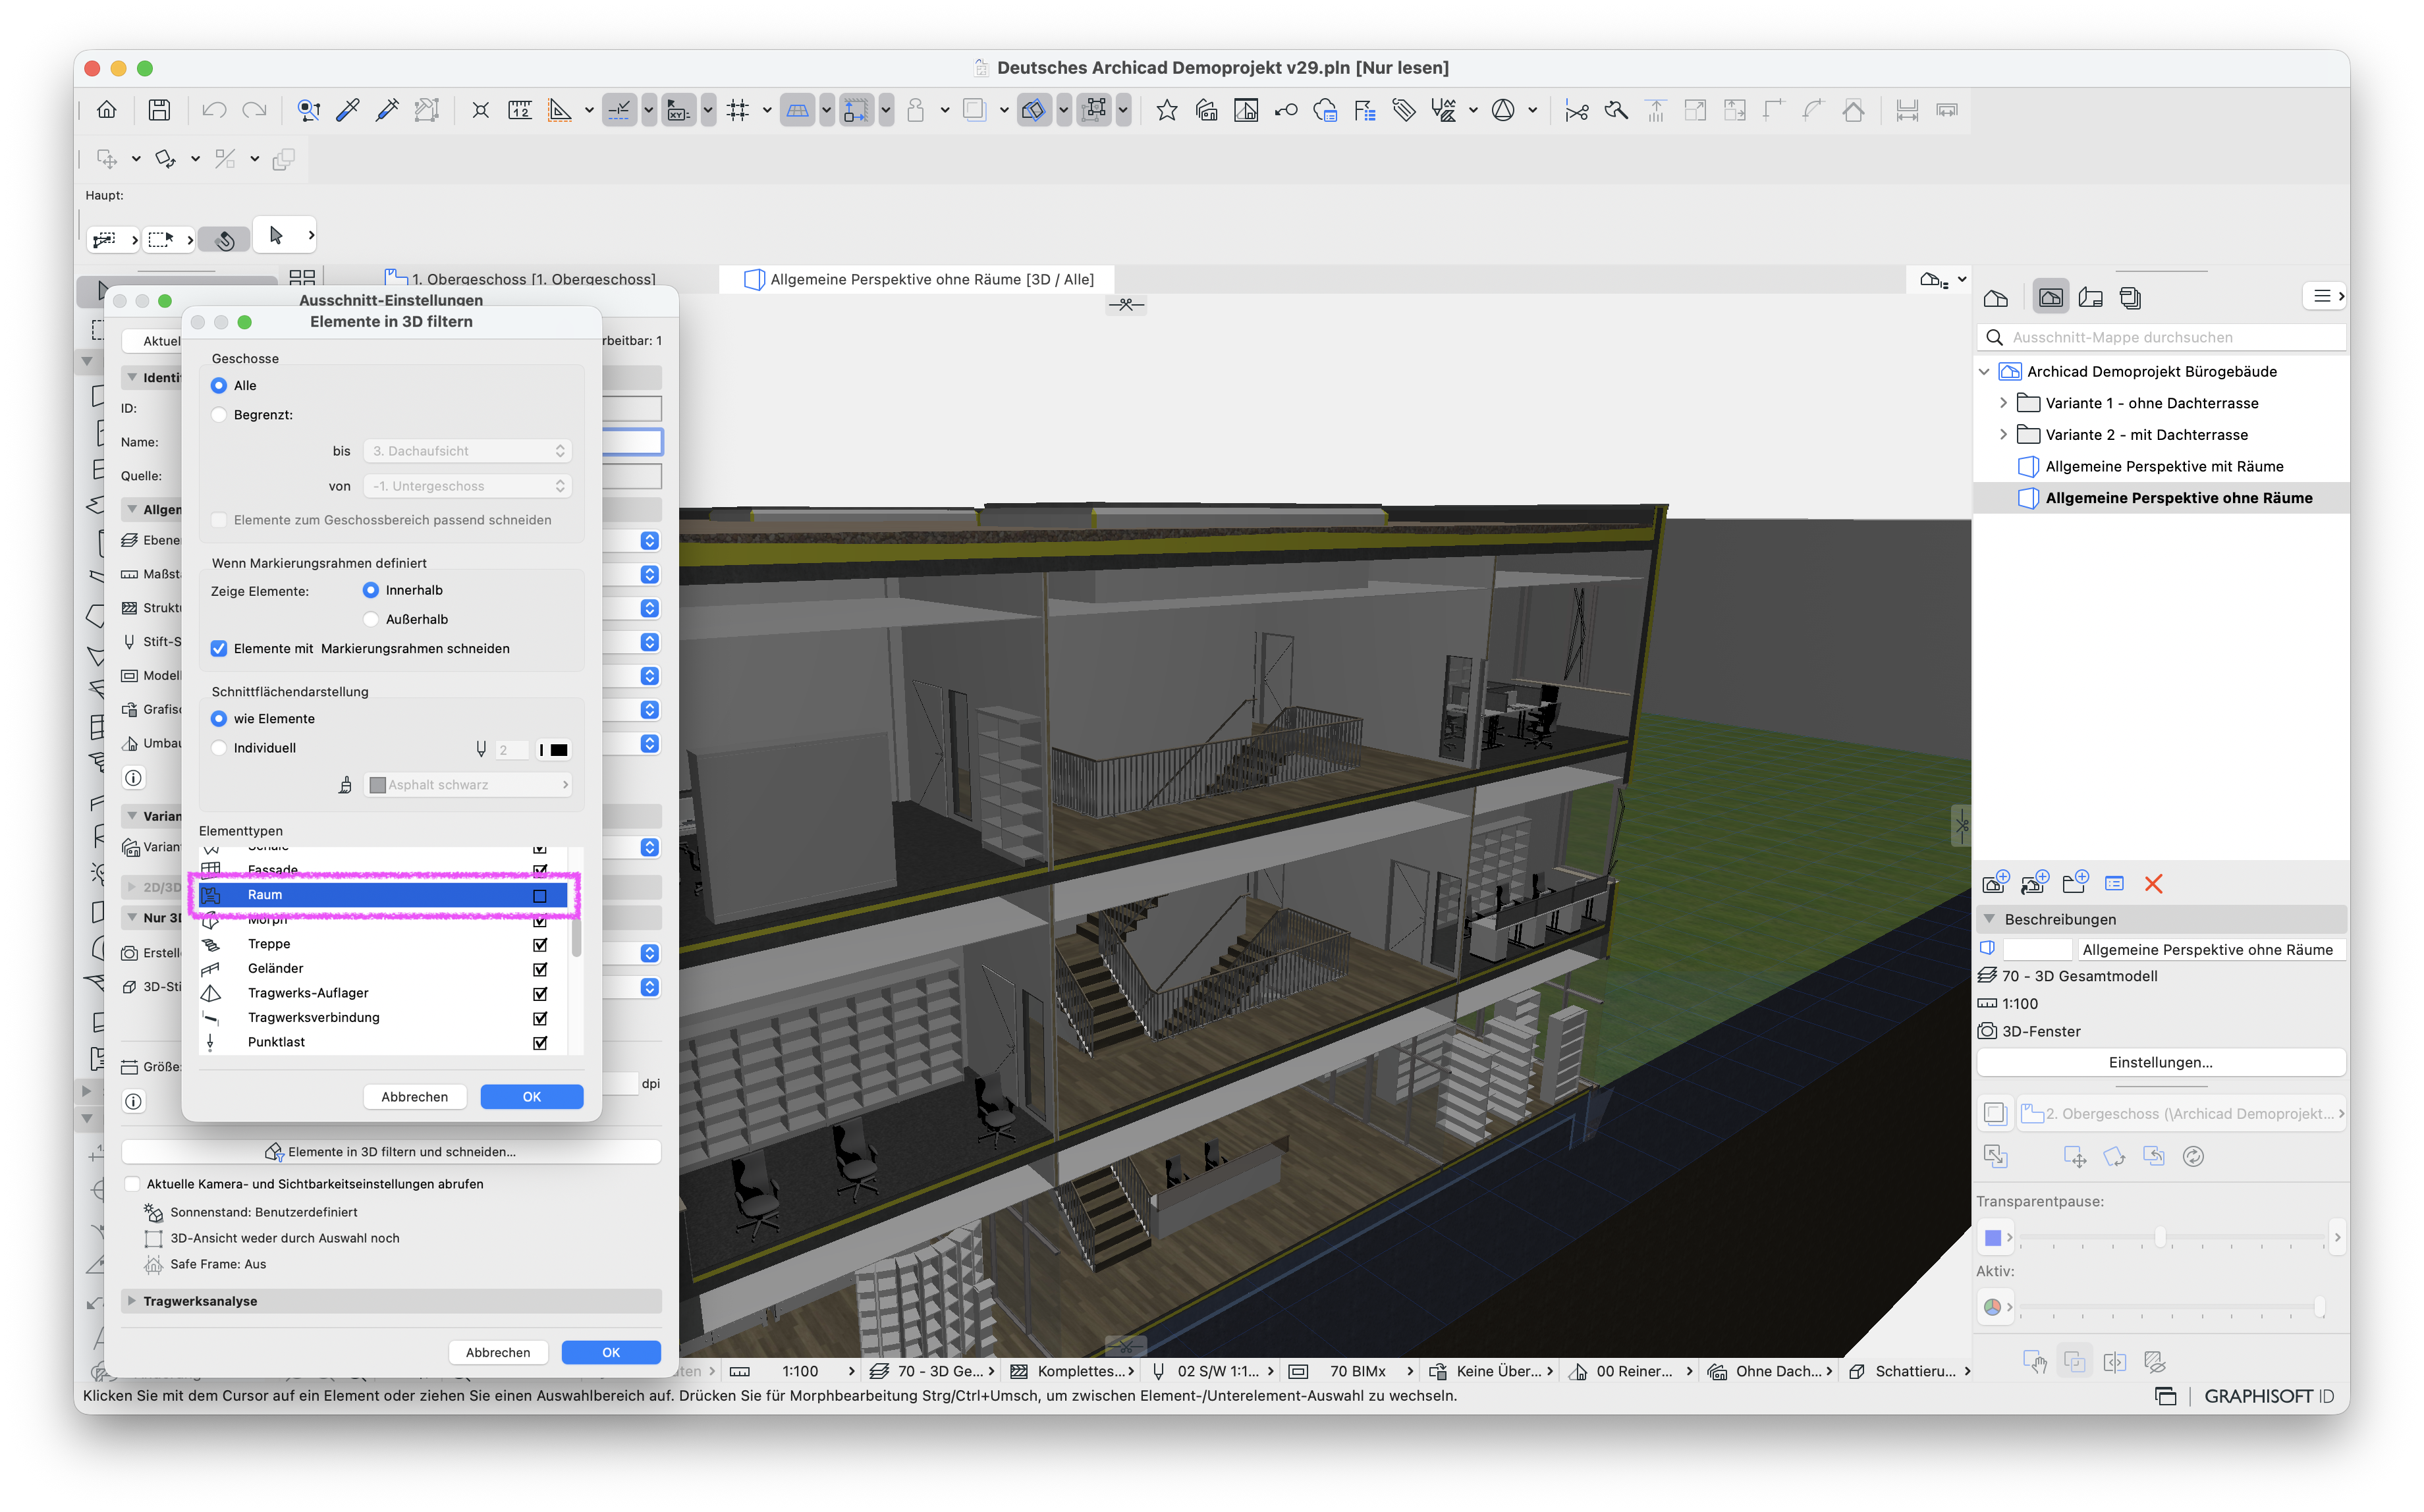The width and height of the screenshot is (2424, 1512).
Task: Expand the Variante 2 - mit Dachterrasse folder
Action: [x=2003, y=434]
